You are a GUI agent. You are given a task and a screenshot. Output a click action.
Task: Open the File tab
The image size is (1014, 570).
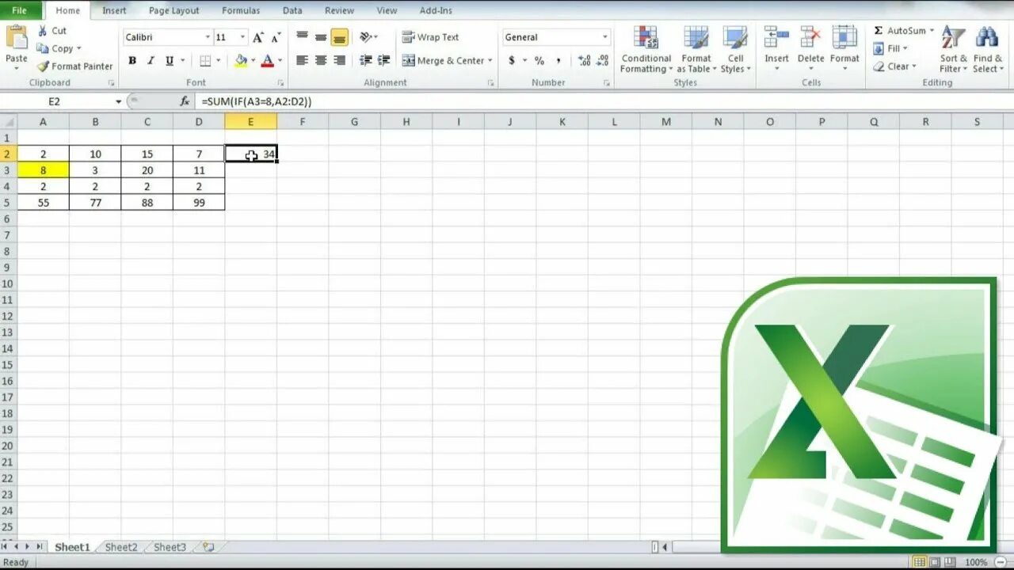click(x=20, y=10)
